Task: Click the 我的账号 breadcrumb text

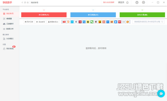Action: pos(35,2)
